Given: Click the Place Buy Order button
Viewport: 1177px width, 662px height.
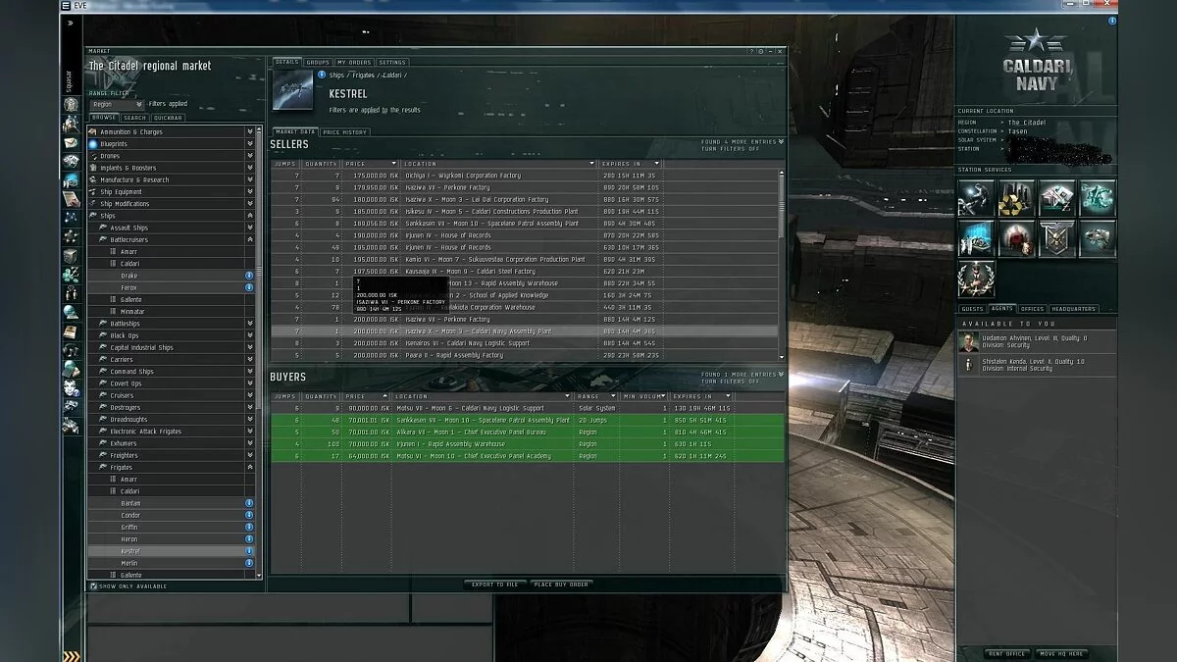Looking at the screenshot, I should pos(561,585).
